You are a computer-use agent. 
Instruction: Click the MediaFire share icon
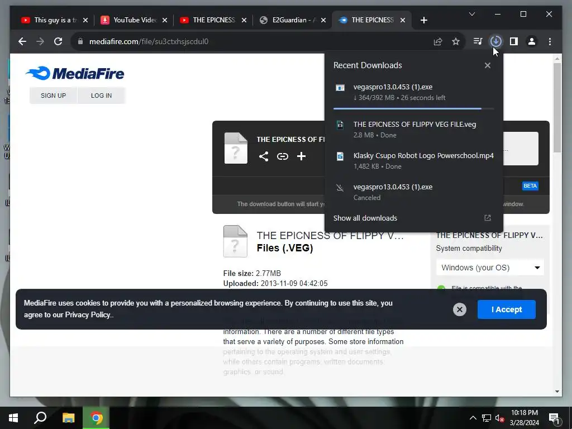[264, 156]
